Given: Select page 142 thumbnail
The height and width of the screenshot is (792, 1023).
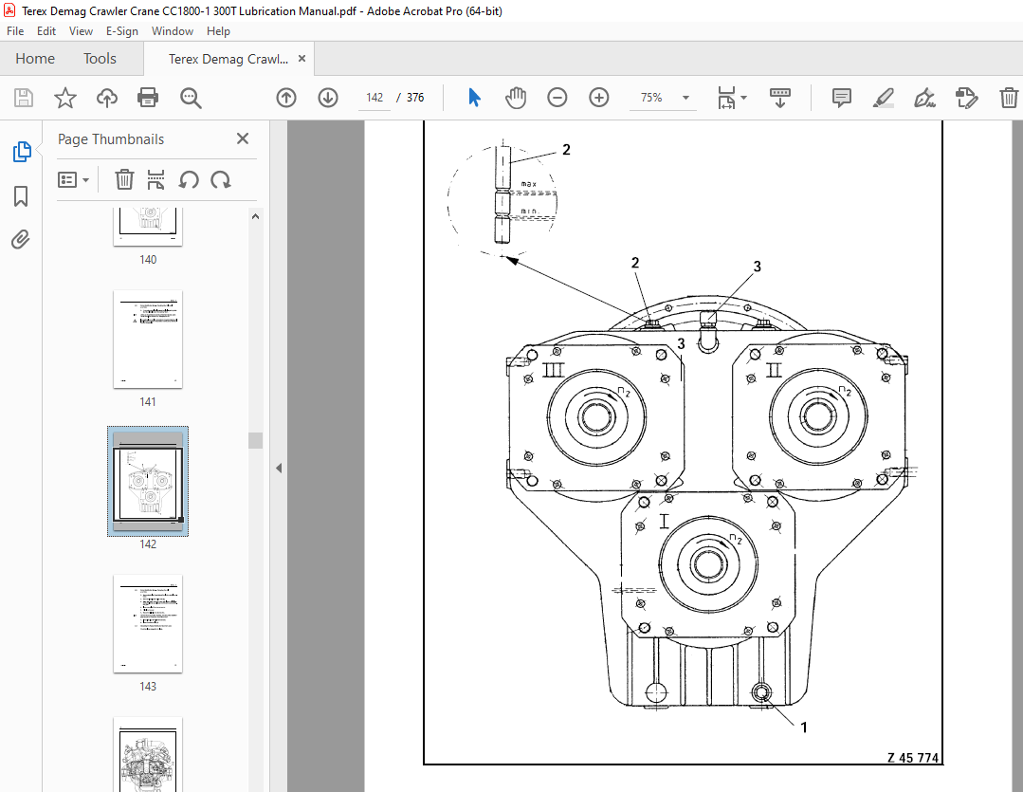Looking at the screenshot, I should tap(148, 482).
